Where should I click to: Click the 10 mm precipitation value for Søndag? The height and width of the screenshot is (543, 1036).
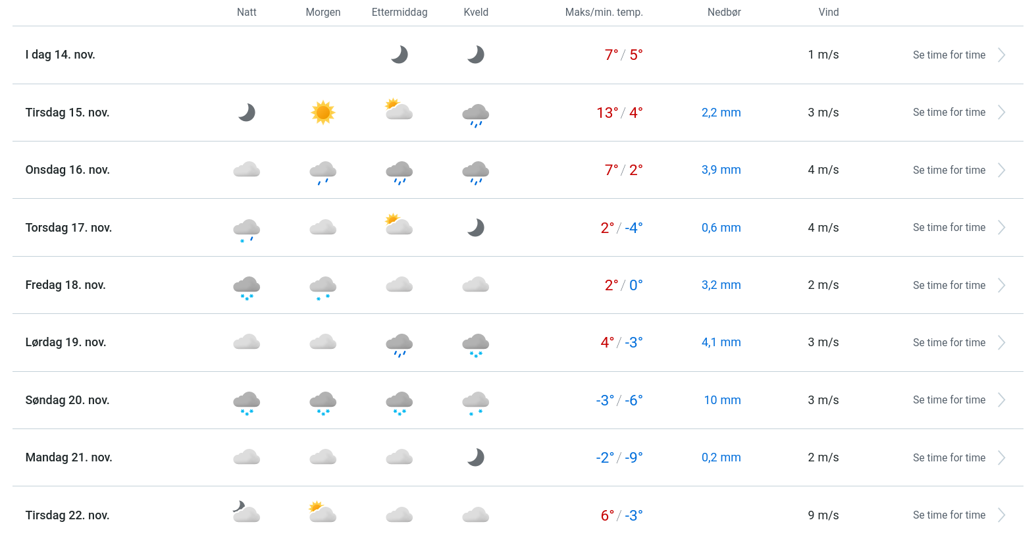[722, 400]
